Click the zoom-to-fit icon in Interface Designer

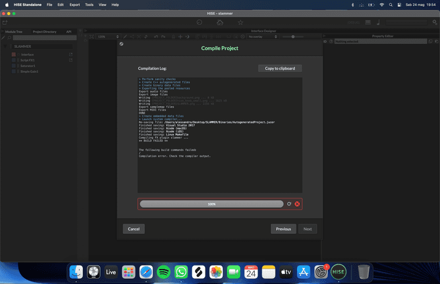91,36
